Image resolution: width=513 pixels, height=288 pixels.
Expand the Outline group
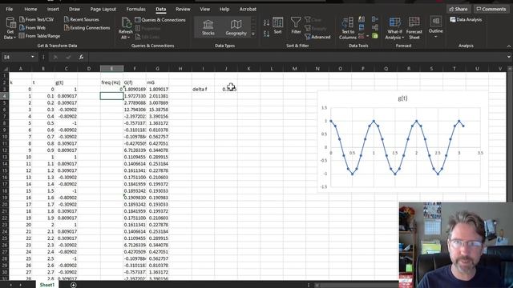pos(435,27)
